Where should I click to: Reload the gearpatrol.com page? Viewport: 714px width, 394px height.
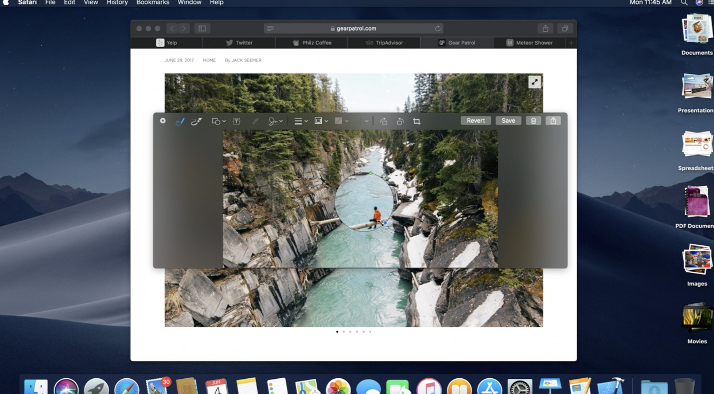(438, 29)
